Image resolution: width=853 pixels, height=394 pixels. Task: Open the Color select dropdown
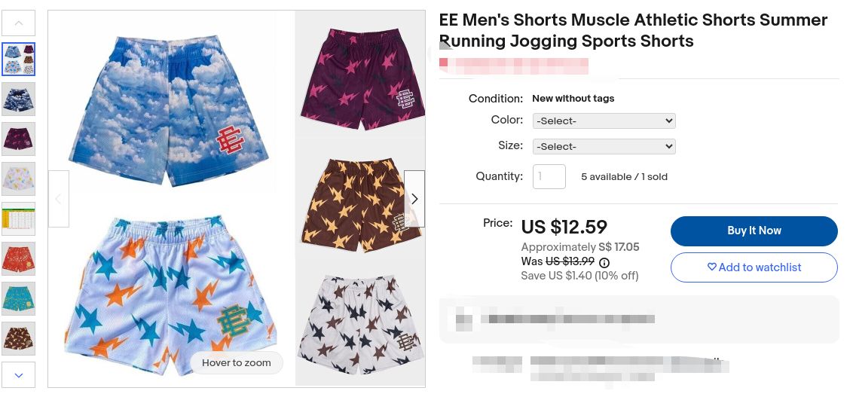tap(604, 121)
